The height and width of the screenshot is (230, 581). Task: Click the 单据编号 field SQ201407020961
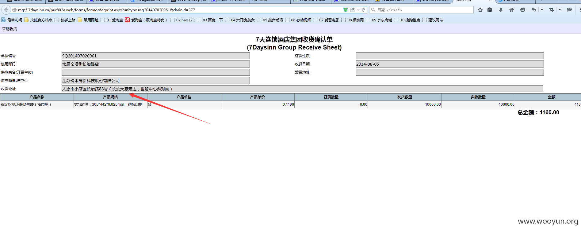(156, 56)
